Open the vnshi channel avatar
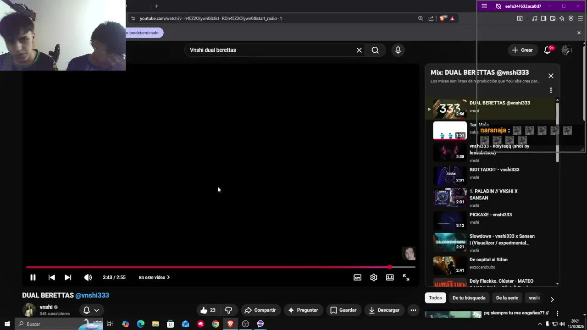587x330 pixels. [x=29, y=310]
